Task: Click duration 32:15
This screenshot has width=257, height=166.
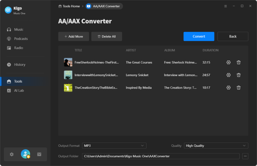Action: click(x=206, y=62)
